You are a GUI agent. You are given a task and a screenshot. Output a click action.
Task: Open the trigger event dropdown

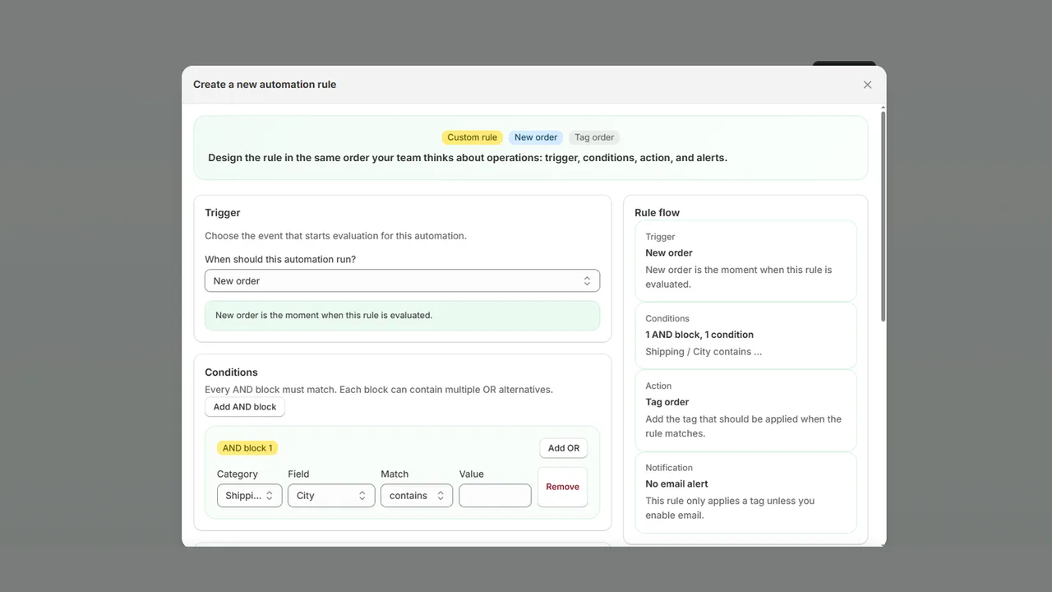[x=402, y=280]
